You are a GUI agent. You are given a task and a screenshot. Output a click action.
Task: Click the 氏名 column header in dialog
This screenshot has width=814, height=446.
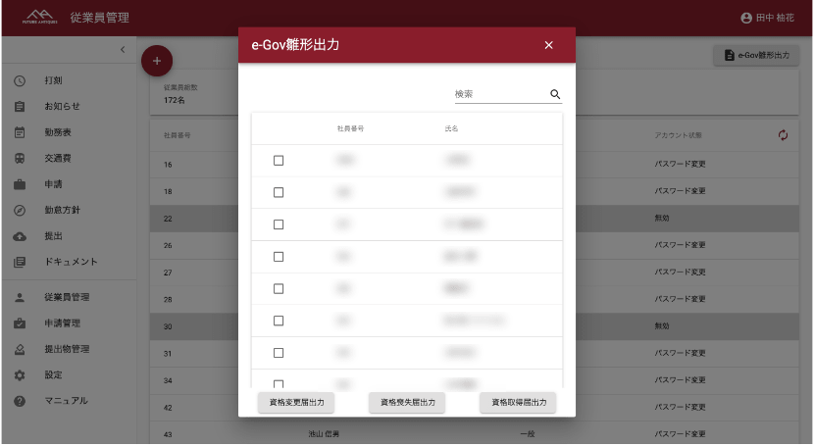pos(451,128)
